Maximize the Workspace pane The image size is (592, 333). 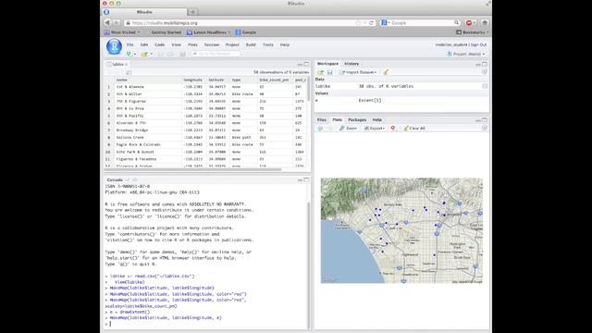485,64
